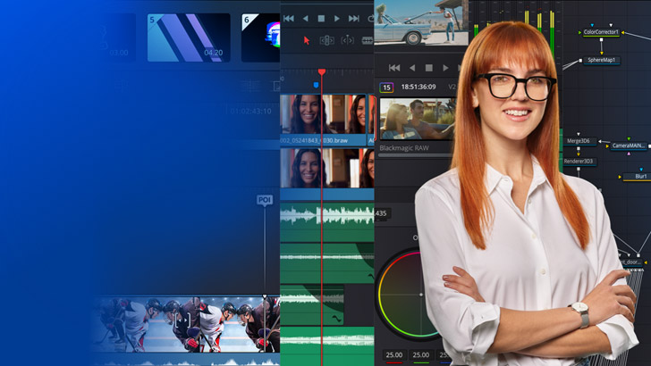
Task: Select the Renderer3D3 node
Action: point(578,162)
